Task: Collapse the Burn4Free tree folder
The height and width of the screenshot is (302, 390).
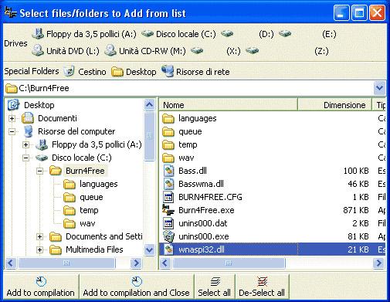Action: coord(39,171)
